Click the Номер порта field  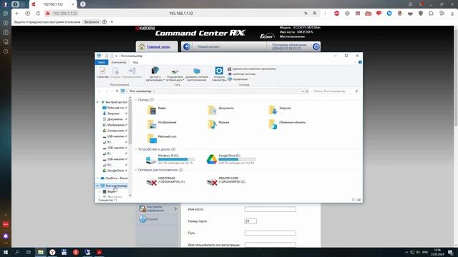click(x=250, y=221)
